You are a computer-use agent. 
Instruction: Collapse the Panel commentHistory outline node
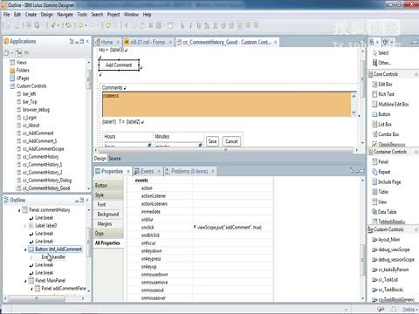pyautogui.click(x=19, y=210)
